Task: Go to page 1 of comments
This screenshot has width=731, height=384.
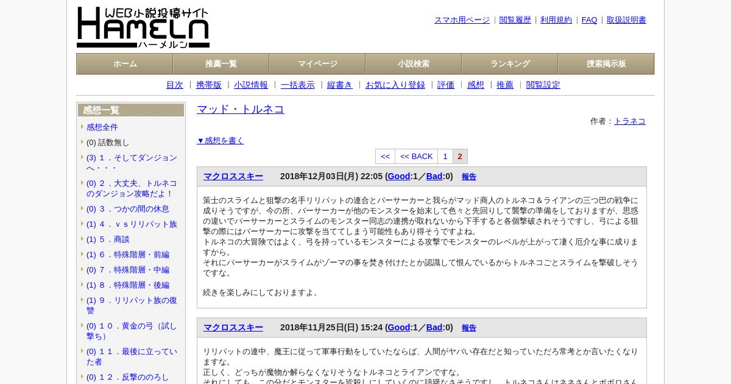Action: 445,157
